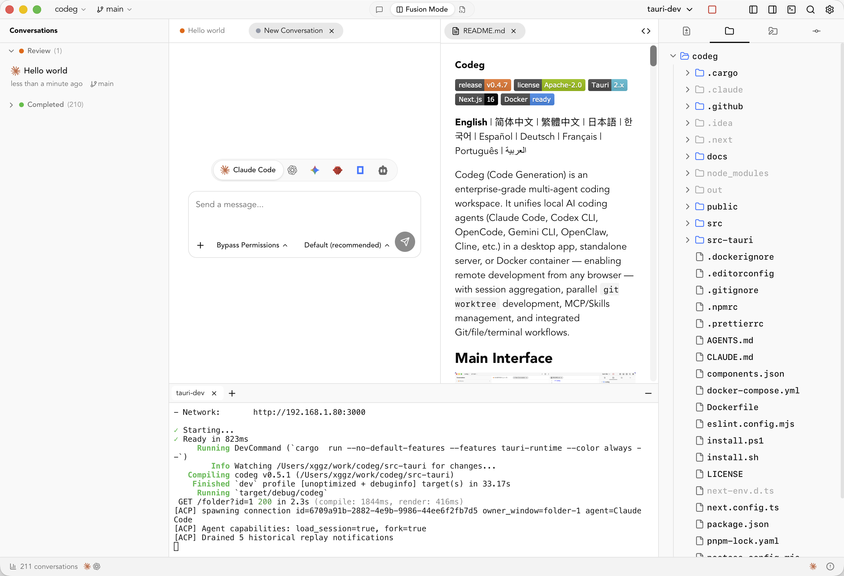Click the plus attachment button in message box
Image resolution: width=844 pixels, height=576 pixels.
coord(200,245)
